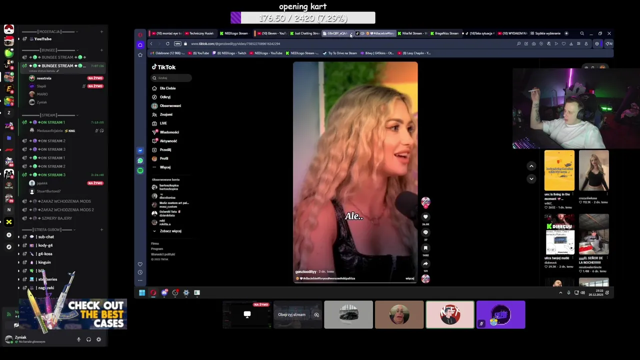Screen dimensions: 640x360
Task: Open the Odebrane Gmail bookmark
Action: tap(168, 53)
